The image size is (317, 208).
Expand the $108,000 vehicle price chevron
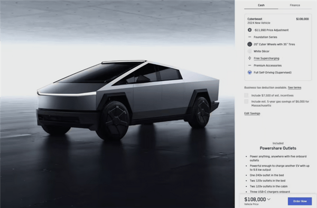click(x=269, y=200)
